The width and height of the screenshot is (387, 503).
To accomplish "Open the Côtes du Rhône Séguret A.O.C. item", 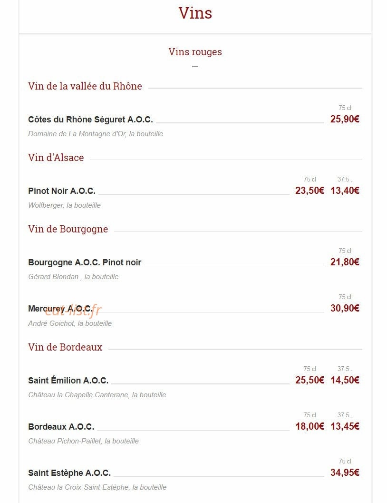I will [91, 120].
